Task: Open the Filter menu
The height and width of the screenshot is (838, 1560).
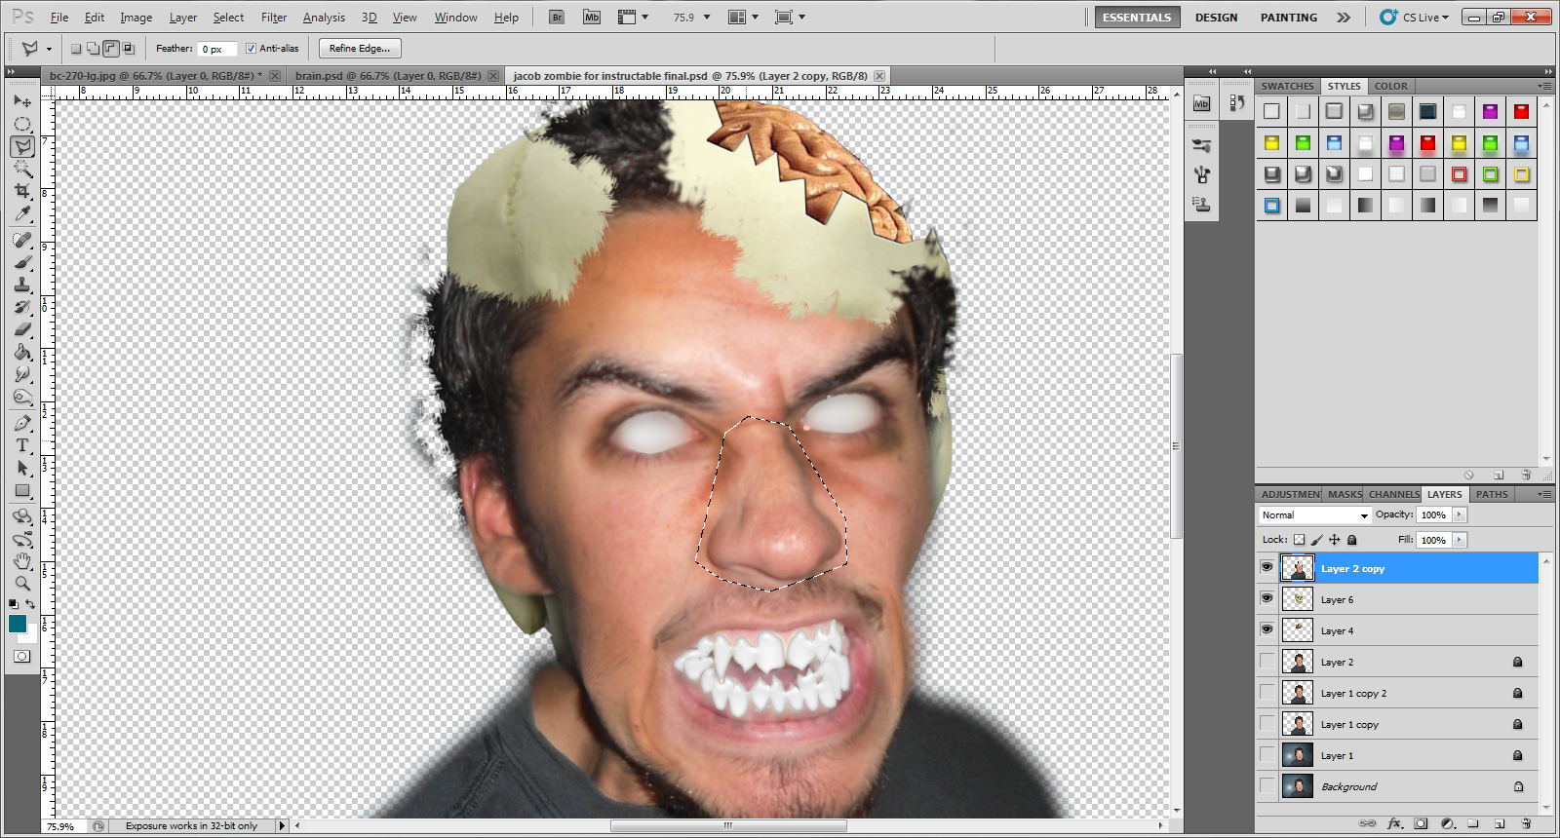Action: click(x=274, y=18)
